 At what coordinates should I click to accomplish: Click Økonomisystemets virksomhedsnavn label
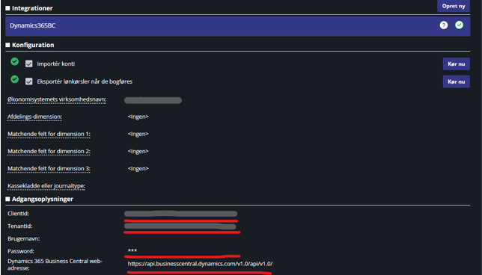pos(57,99)
